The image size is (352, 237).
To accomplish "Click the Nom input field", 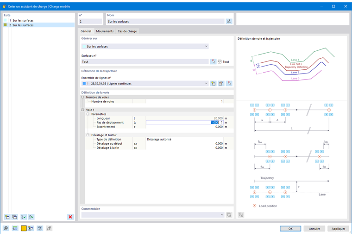I will 165,22.
